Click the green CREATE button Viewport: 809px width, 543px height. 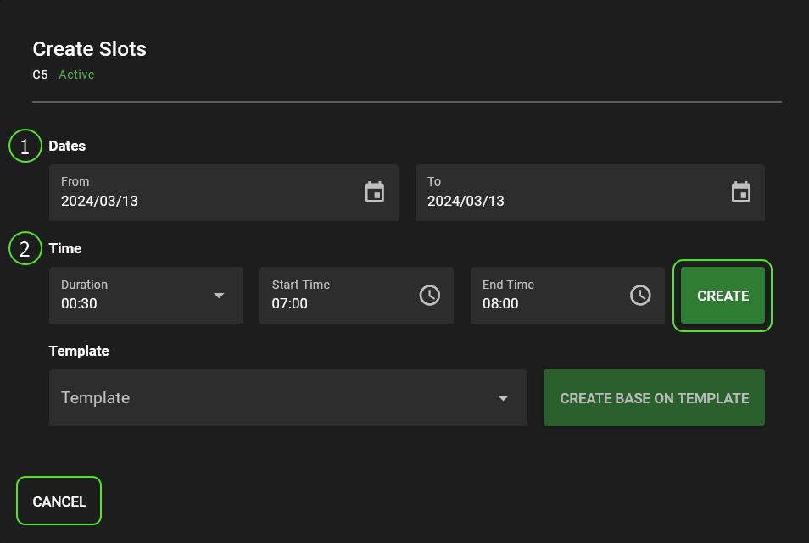(x=723, y=295)
